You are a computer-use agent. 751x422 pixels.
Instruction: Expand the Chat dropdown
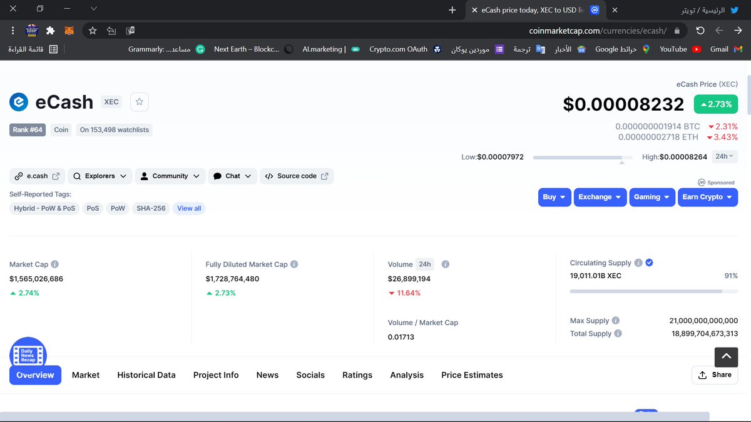pyautogui.click(x=233, y=176)
